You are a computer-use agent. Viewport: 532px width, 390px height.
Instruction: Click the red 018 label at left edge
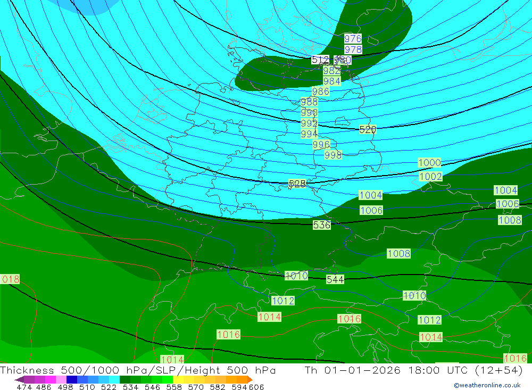pos(10,279)
